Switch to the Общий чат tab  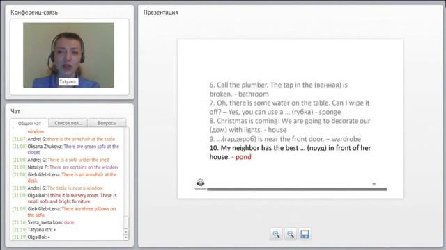[x=29, y=124]
